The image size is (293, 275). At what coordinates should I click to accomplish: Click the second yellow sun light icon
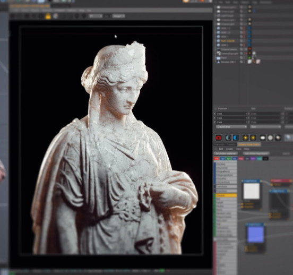click(253, 138)
